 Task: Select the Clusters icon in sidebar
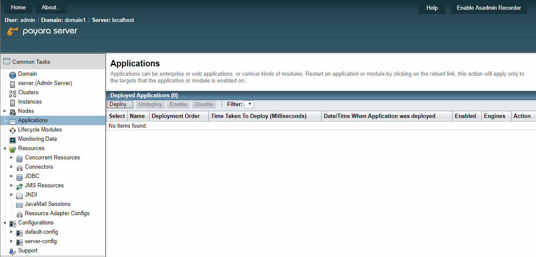coord(13,92)
